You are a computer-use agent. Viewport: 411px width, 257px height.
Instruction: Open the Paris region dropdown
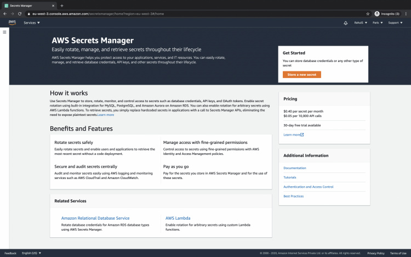378,23
